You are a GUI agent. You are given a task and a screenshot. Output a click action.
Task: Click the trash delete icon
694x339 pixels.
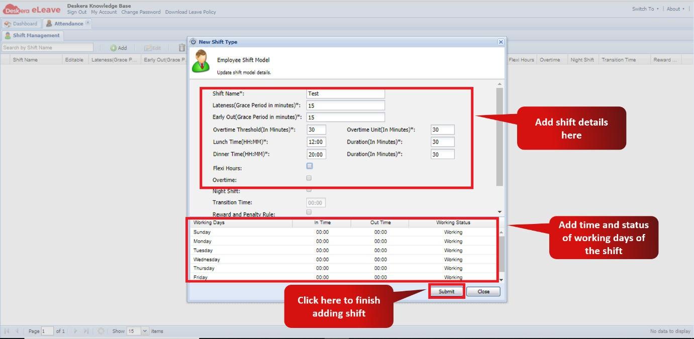coord(181,47)
